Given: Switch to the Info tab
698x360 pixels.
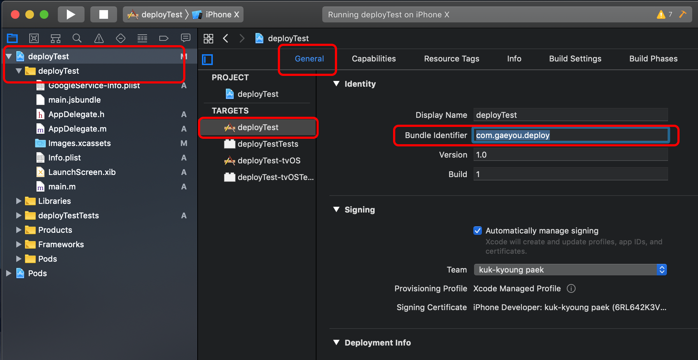Looking at the screenshot, I should [514, 59].
